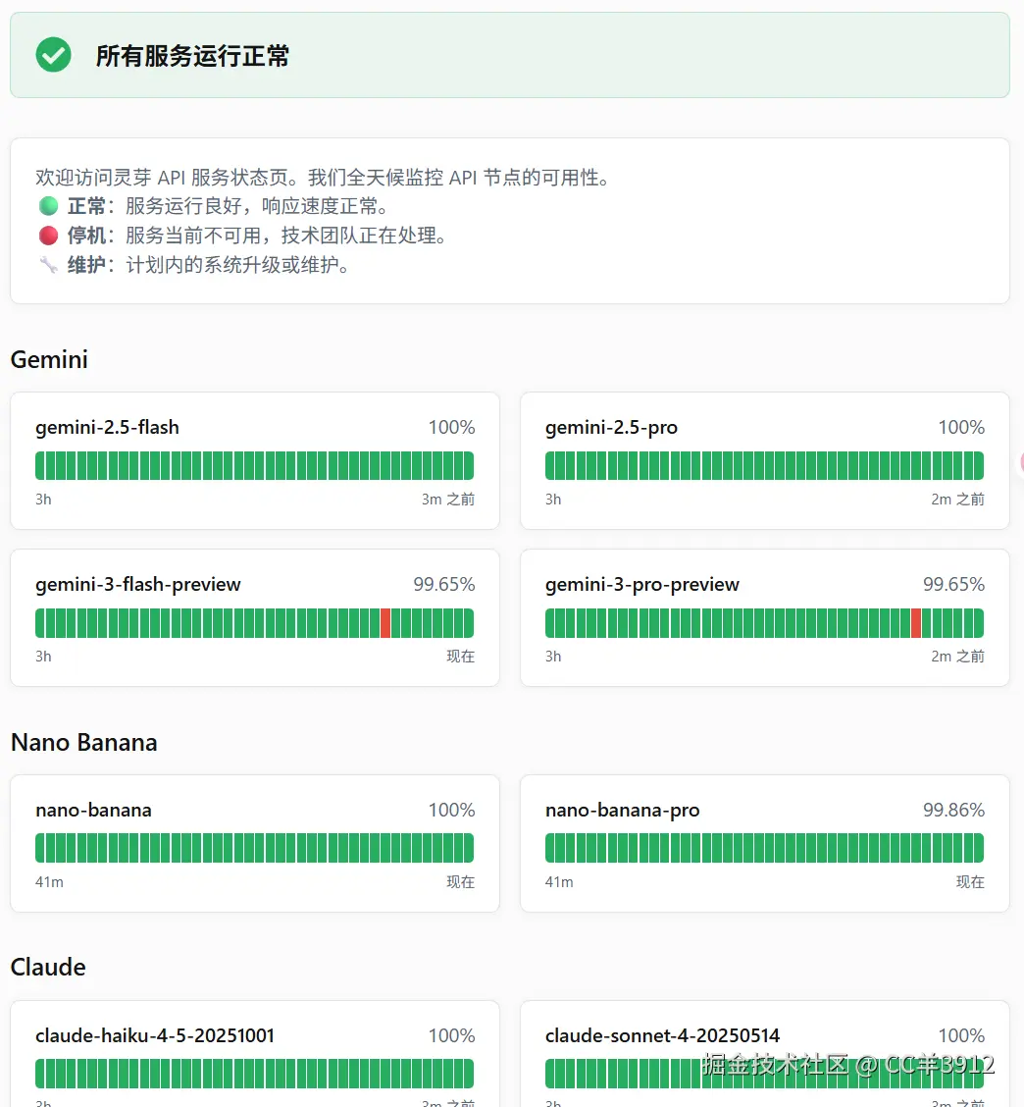Screen dimensions: 1024x1107
Task: Click the 服务当前不可用 description line
Action: coord(285,236)
